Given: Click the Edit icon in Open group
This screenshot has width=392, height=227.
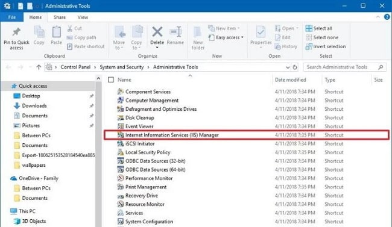Looking at the screenshot, I should (x=278, y=37).
